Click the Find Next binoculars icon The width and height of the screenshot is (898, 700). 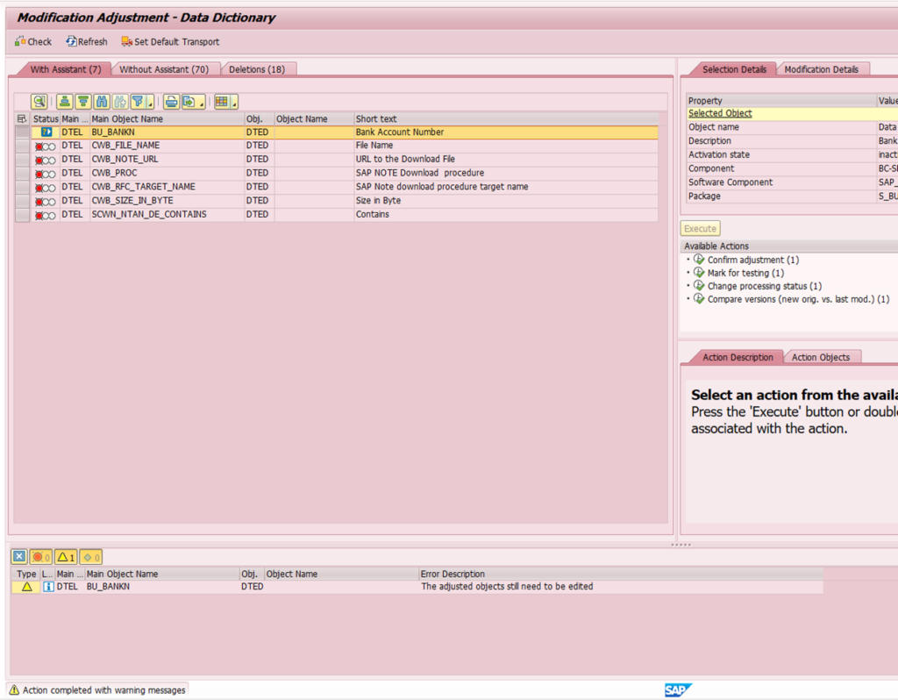[120, 102]
